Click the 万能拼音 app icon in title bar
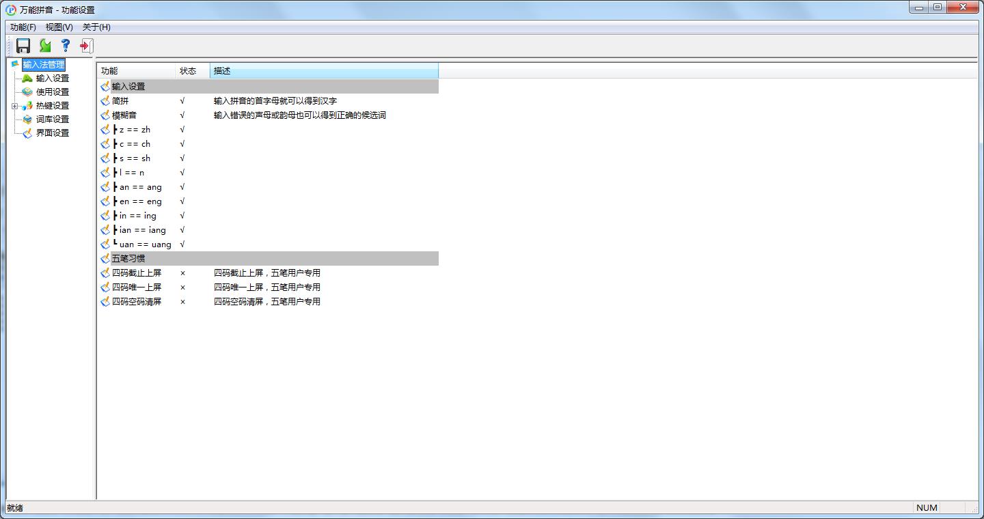 click(11, 10)
